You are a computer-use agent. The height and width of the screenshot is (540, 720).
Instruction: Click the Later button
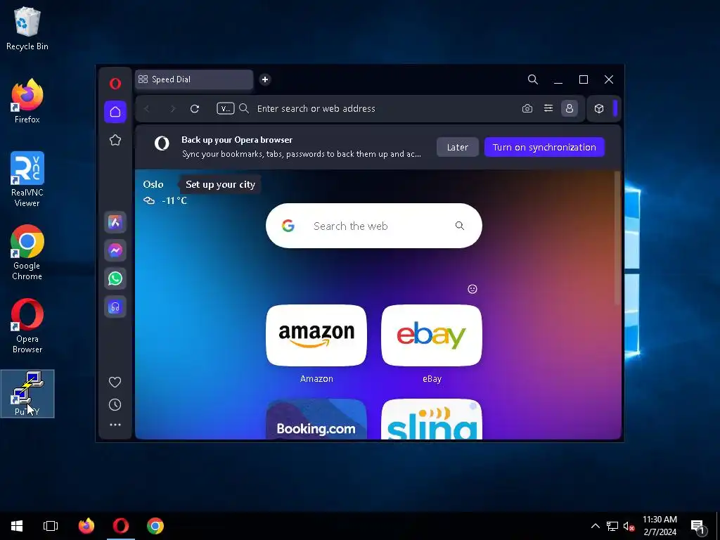tap(458, 148)
